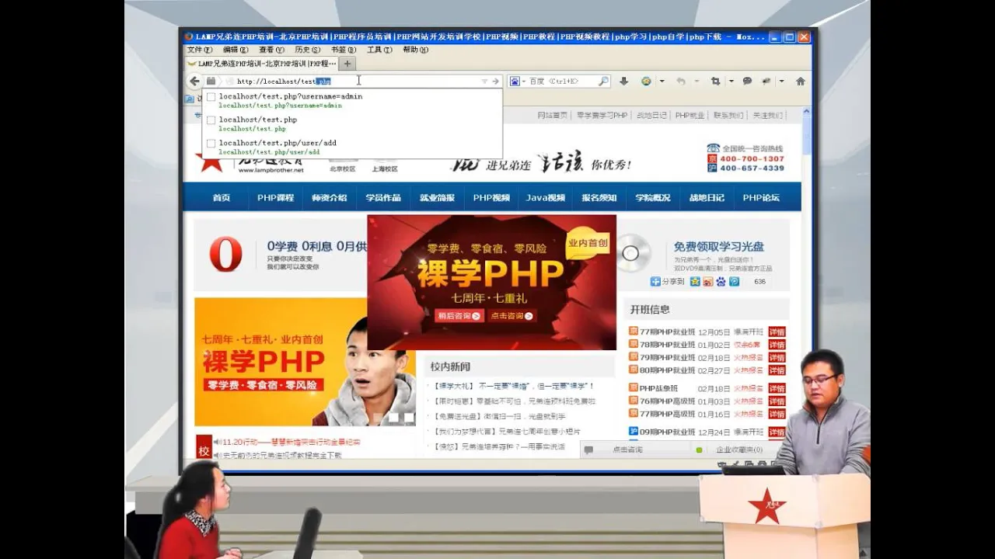Click the red Opera-style O logo
995x559 pixels.
[225, 254]
